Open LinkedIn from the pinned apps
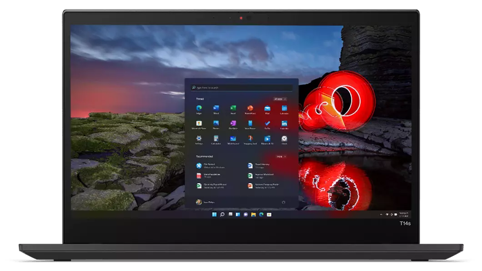 (x=284, y=123)
